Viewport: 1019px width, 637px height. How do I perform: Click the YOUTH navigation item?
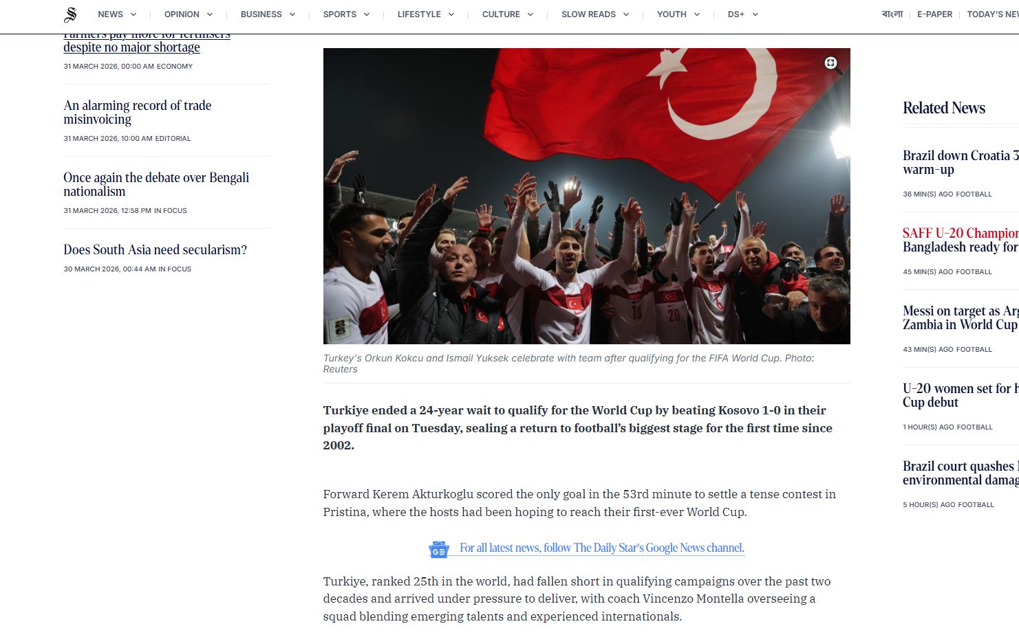point(672,14)
